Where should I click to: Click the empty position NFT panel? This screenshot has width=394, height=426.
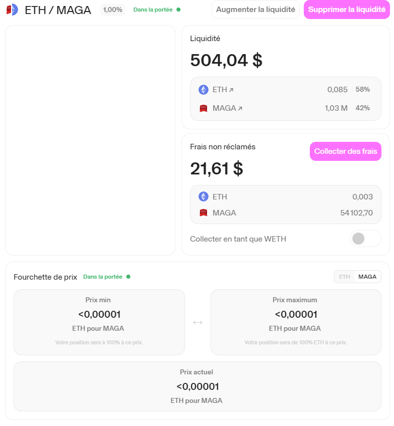coord(90,140)
